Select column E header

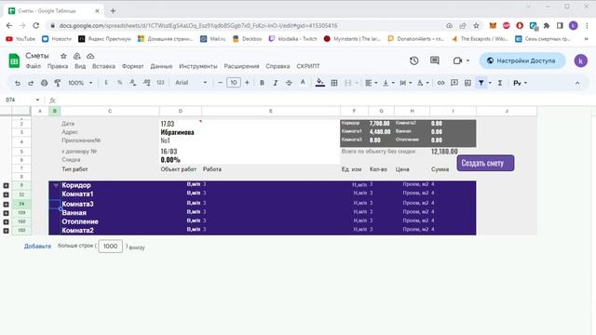(x=271, y=111)
